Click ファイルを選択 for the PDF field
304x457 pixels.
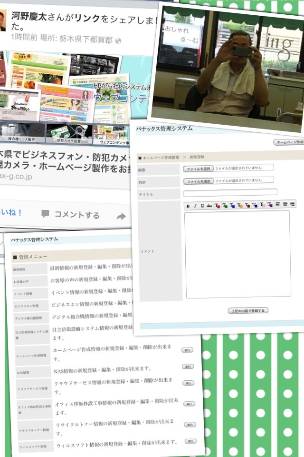tap(199, 181)
